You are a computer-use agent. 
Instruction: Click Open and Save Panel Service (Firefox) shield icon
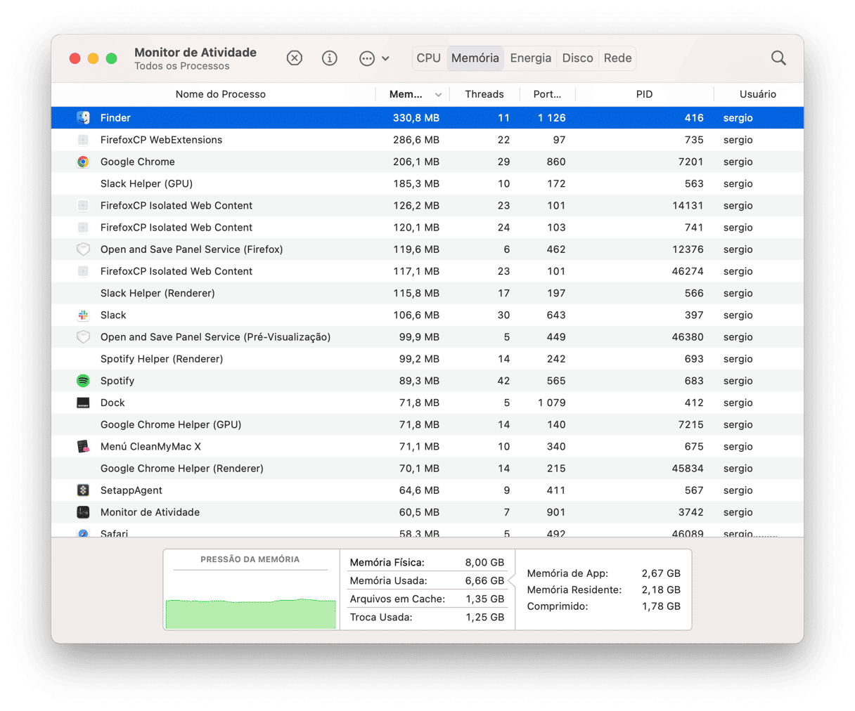(x=83, y=249)
